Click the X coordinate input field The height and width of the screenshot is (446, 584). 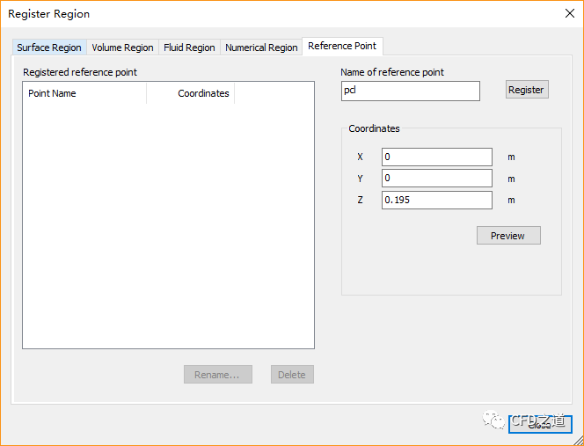436,157
